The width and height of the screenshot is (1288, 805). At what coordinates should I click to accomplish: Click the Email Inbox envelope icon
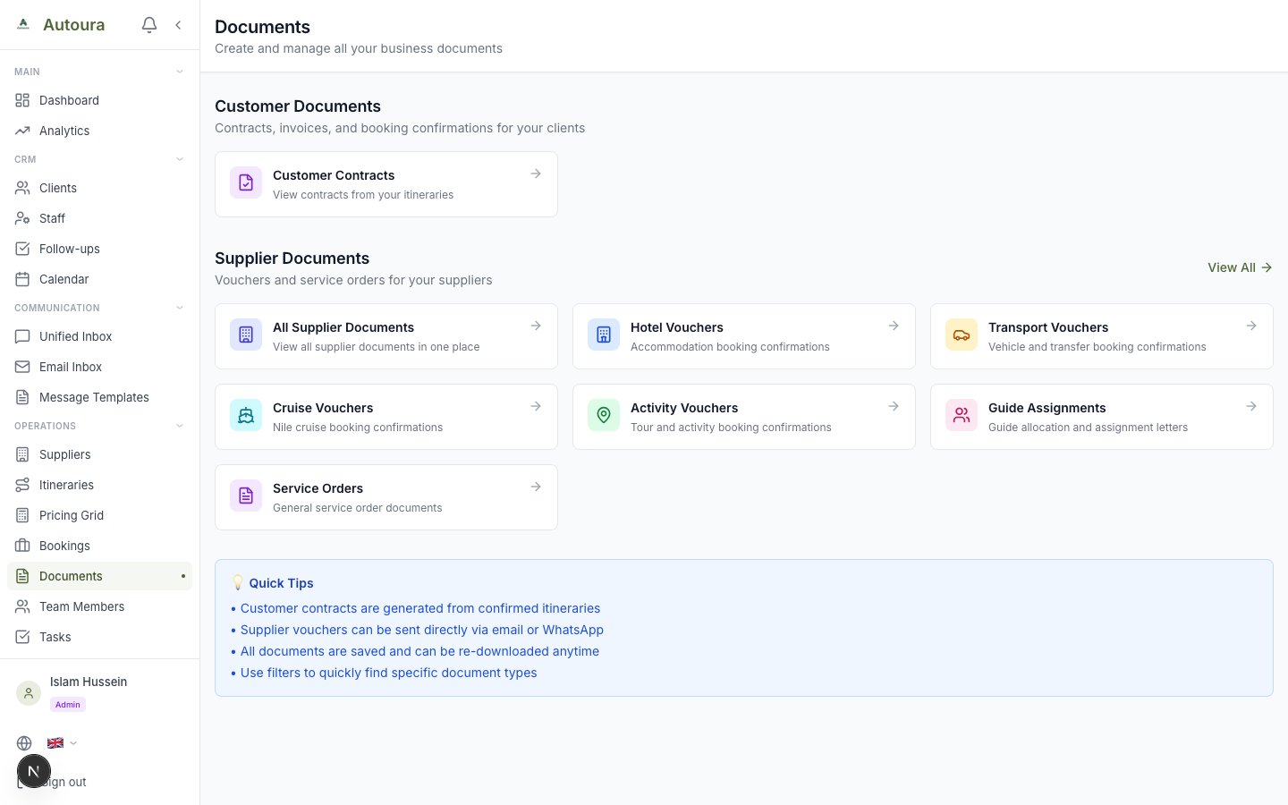22,367
